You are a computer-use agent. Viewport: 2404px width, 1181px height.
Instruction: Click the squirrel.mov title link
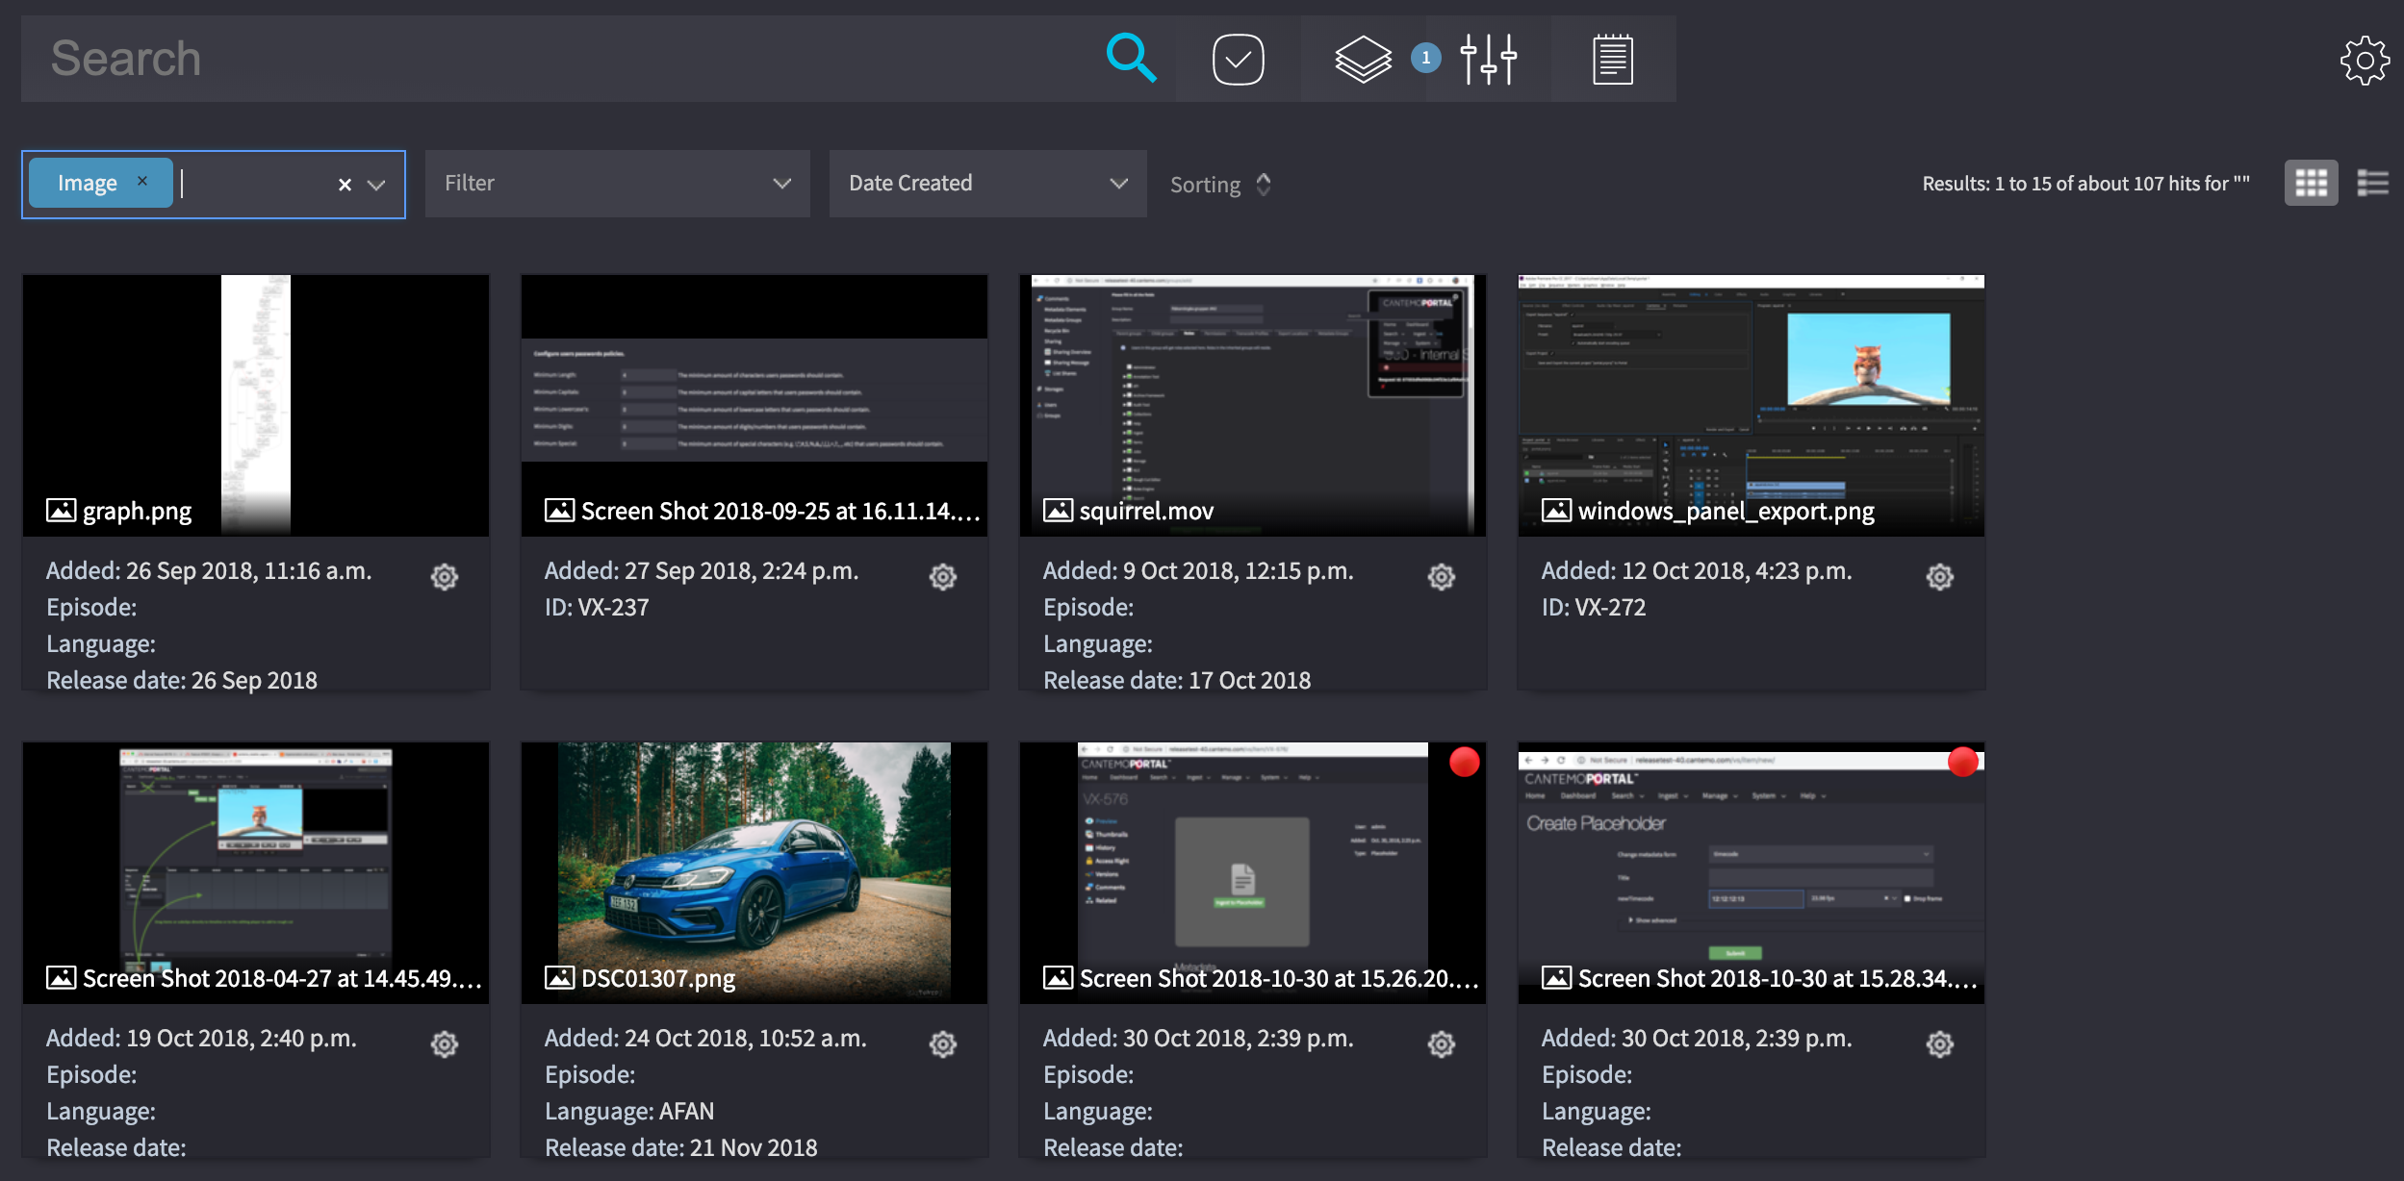pos(1146,511)
